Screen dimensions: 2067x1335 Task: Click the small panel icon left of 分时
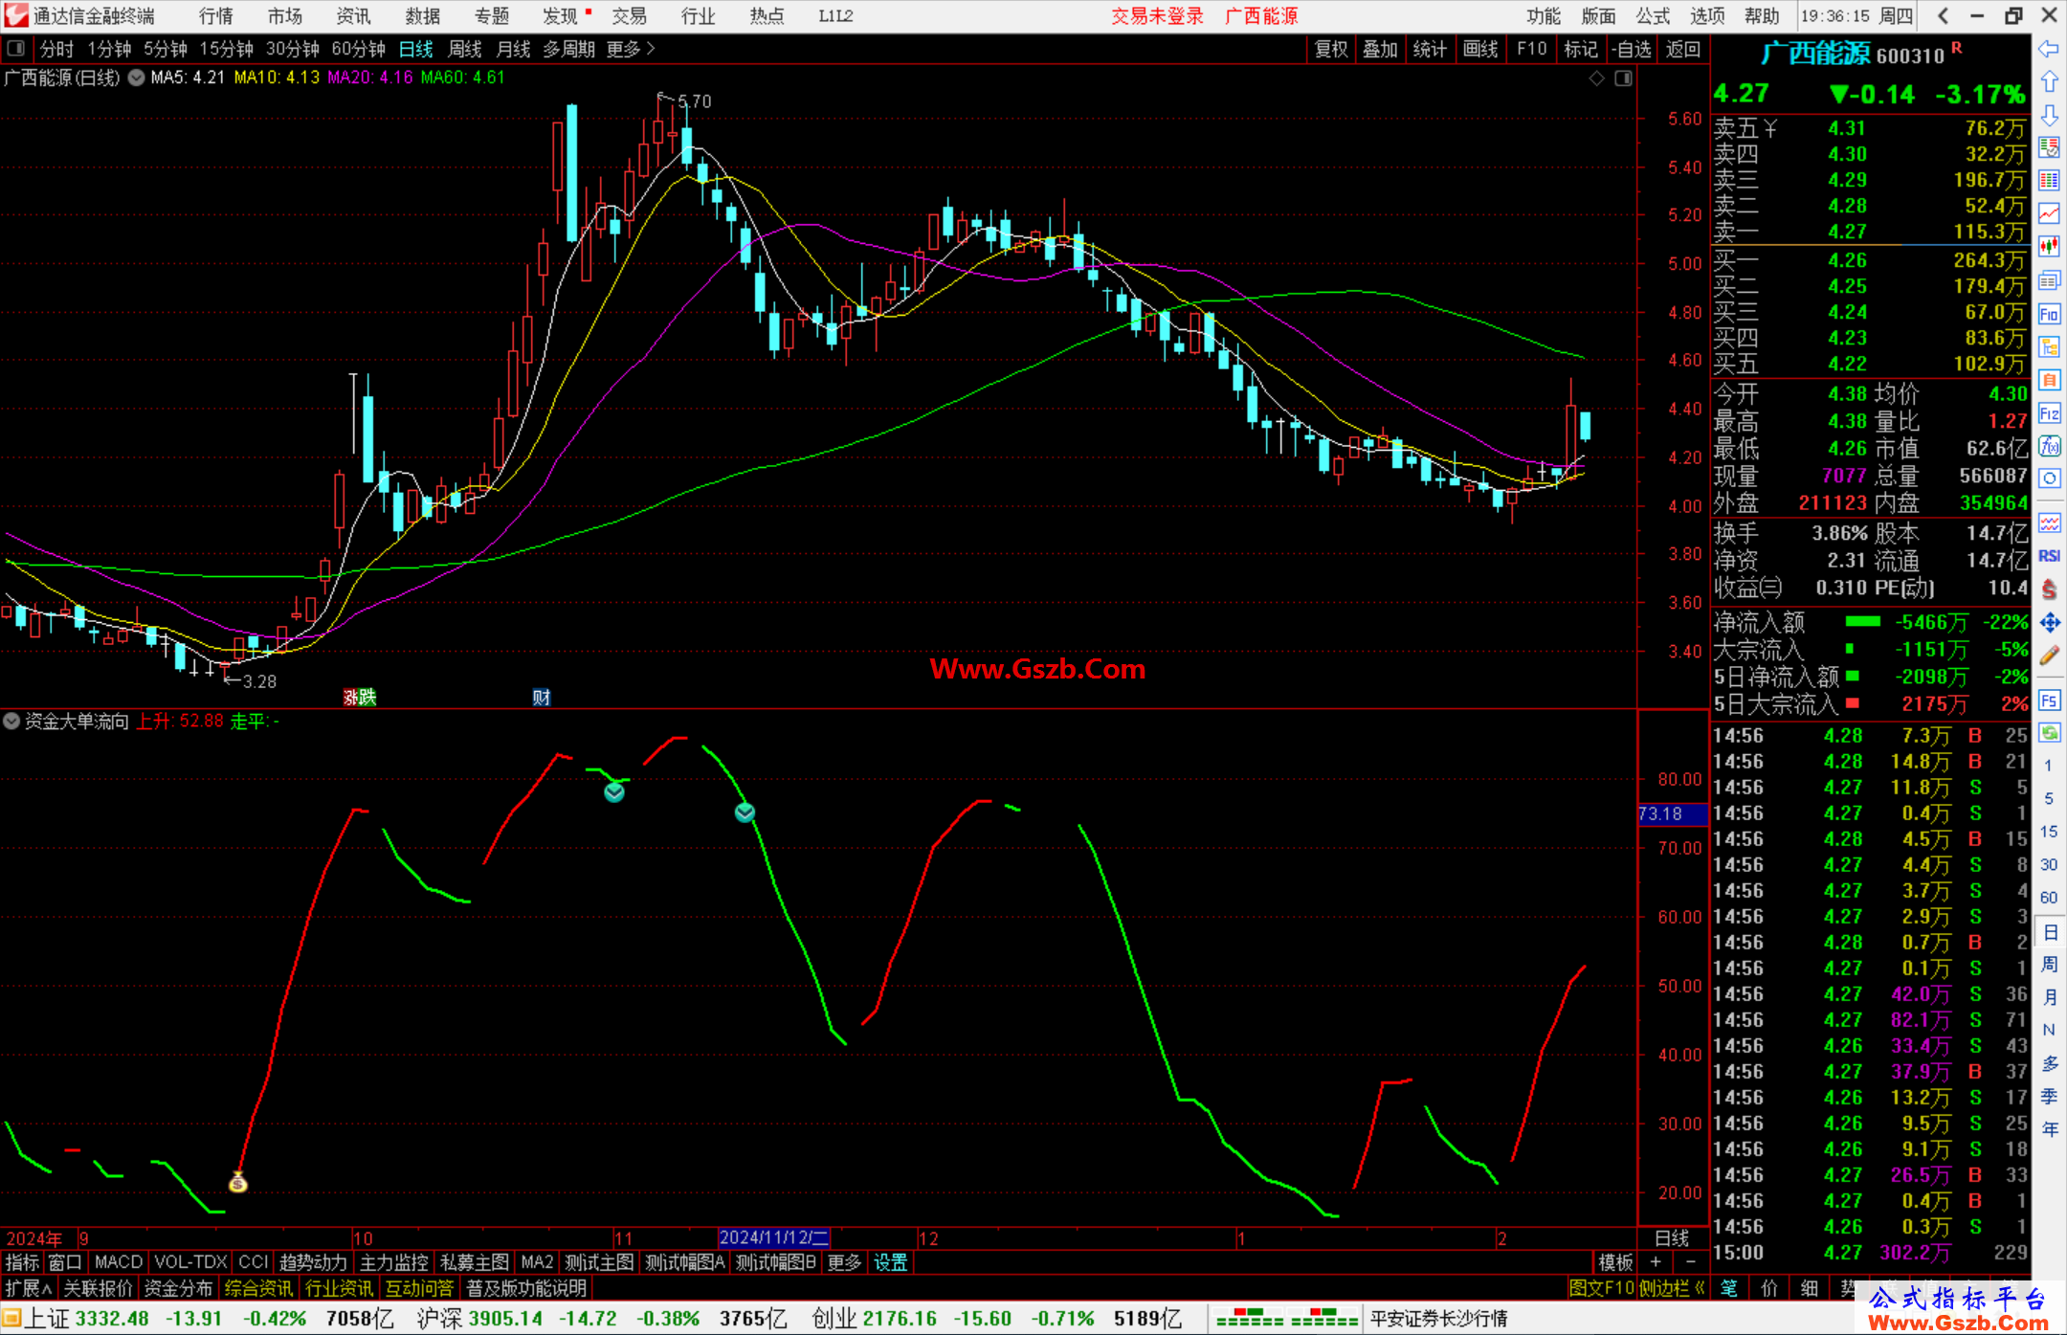(x=15, y=48)
